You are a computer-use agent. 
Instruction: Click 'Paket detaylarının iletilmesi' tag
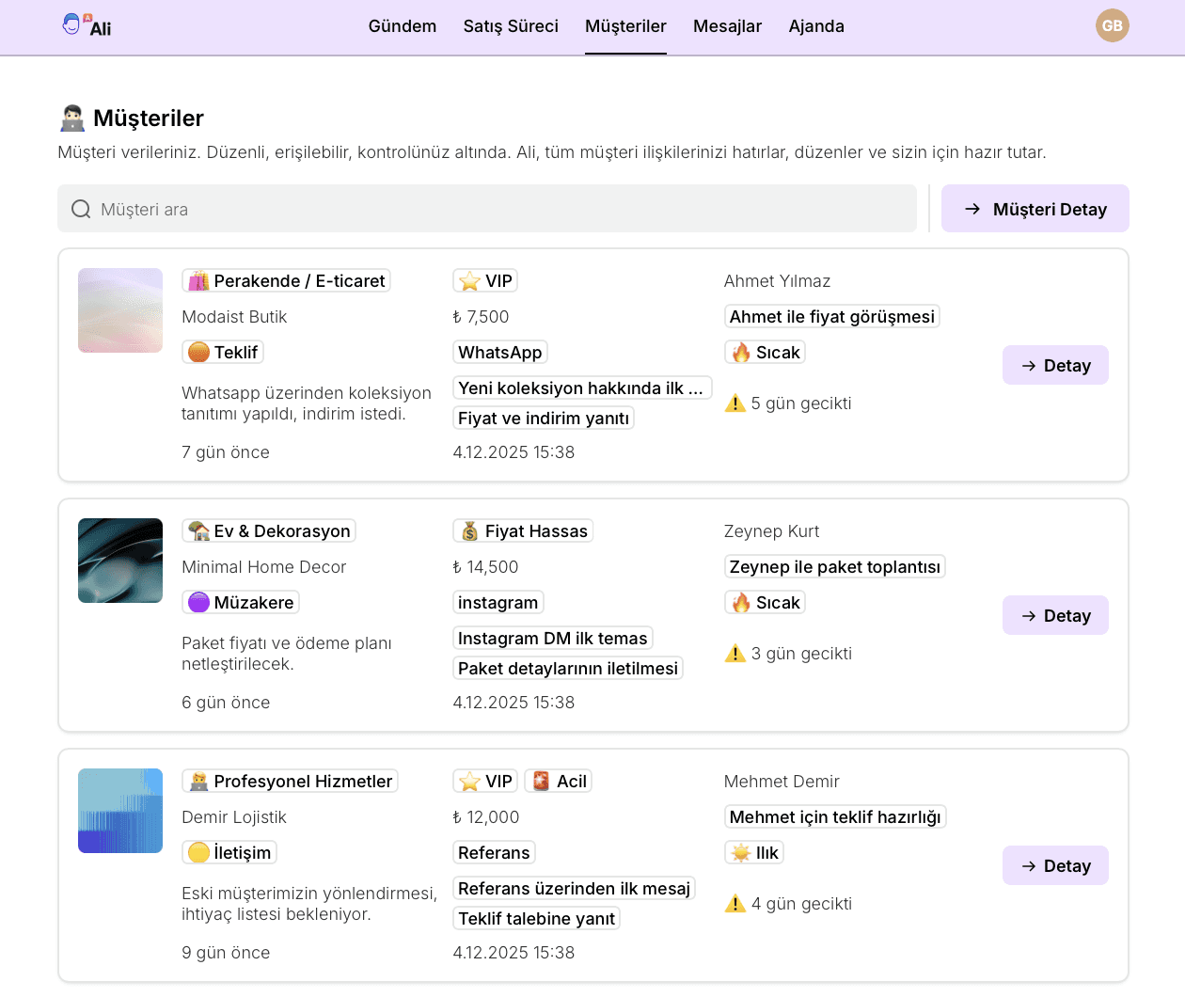coord(568,669)
